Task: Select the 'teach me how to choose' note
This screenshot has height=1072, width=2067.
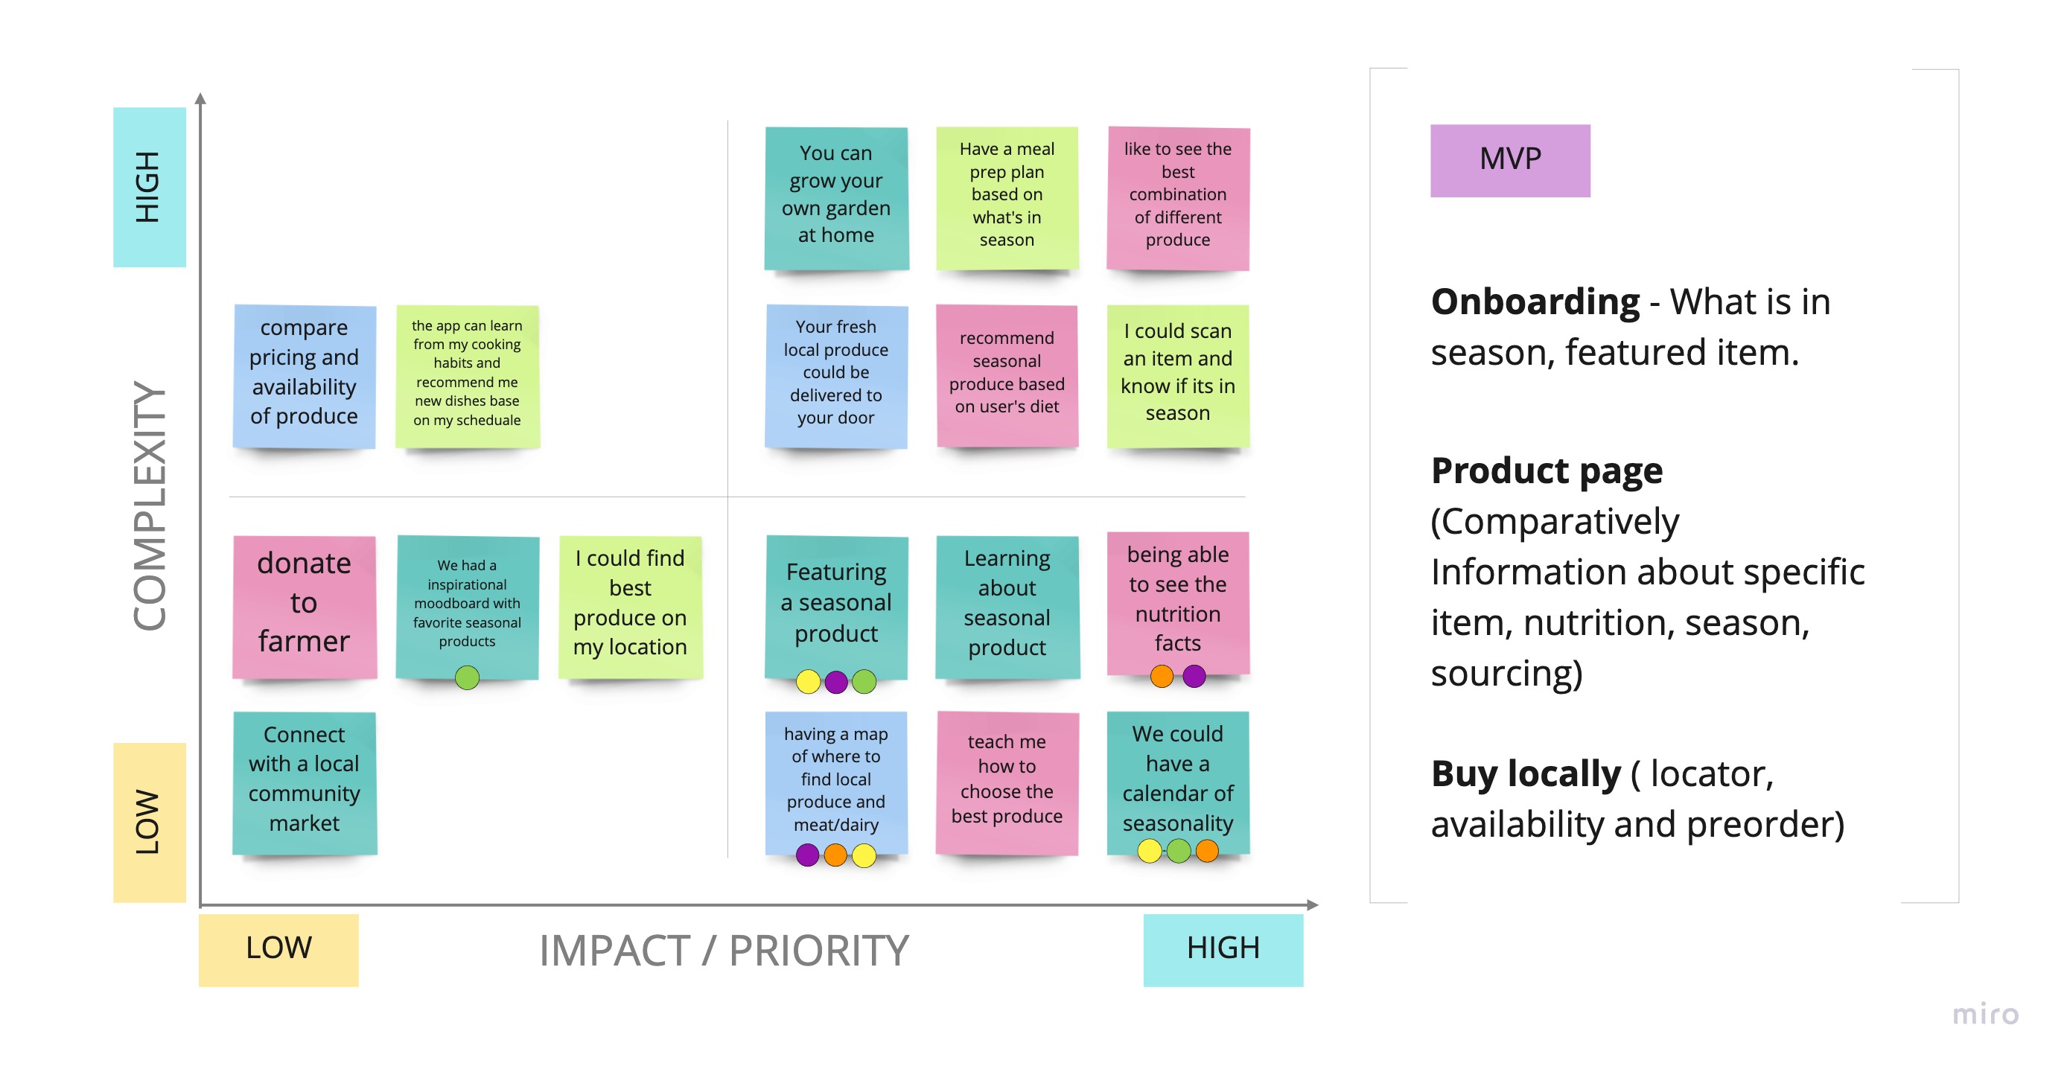Action: pyautogui.click(x=1007, y=783)
